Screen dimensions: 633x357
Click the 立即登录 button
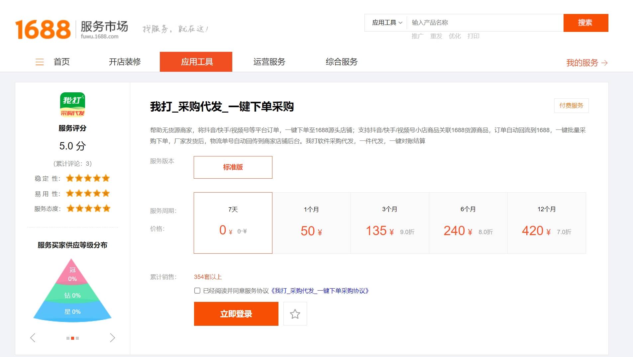236,314
